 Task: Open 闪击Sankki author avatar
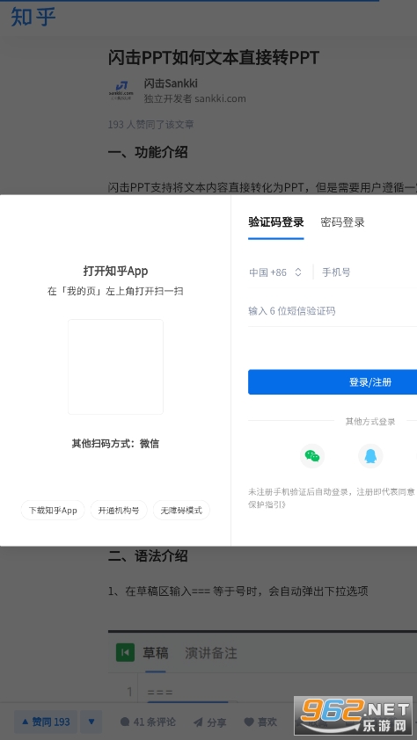click(x=121, y=91)
